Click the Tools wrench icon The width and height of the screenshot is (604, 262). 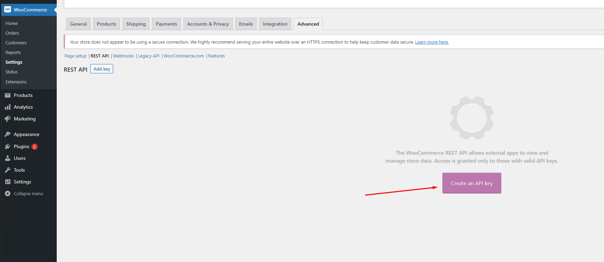click(x=8, y=170)
